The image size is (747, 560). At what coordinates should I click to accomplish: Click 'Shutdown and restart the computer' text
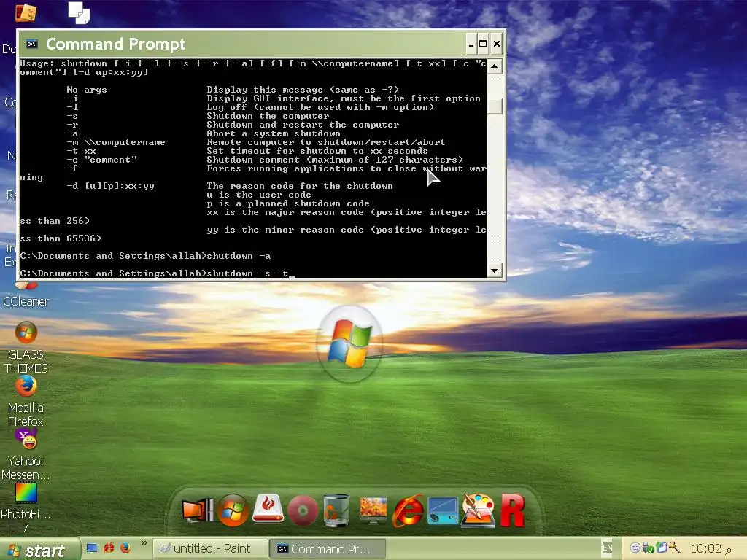(303, 125)
